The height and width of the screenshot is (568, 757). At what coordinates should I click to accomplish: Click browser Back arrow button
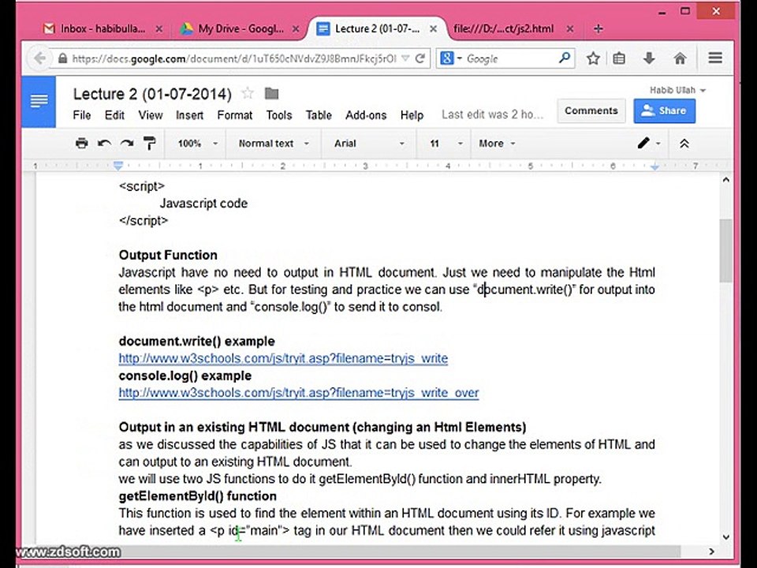pyautogui.click(x=39, y=58)
